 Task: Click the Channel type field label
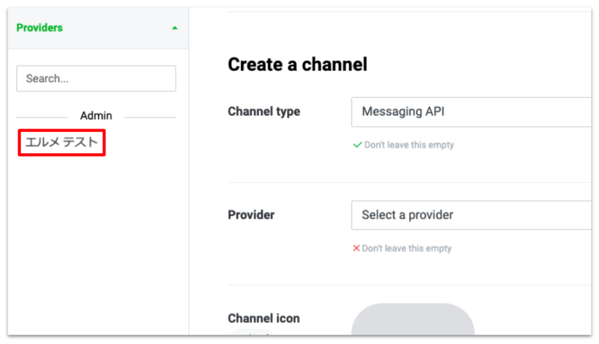tap(264, 112)
